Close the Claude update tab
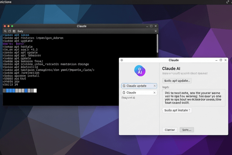 click(154, 86)
